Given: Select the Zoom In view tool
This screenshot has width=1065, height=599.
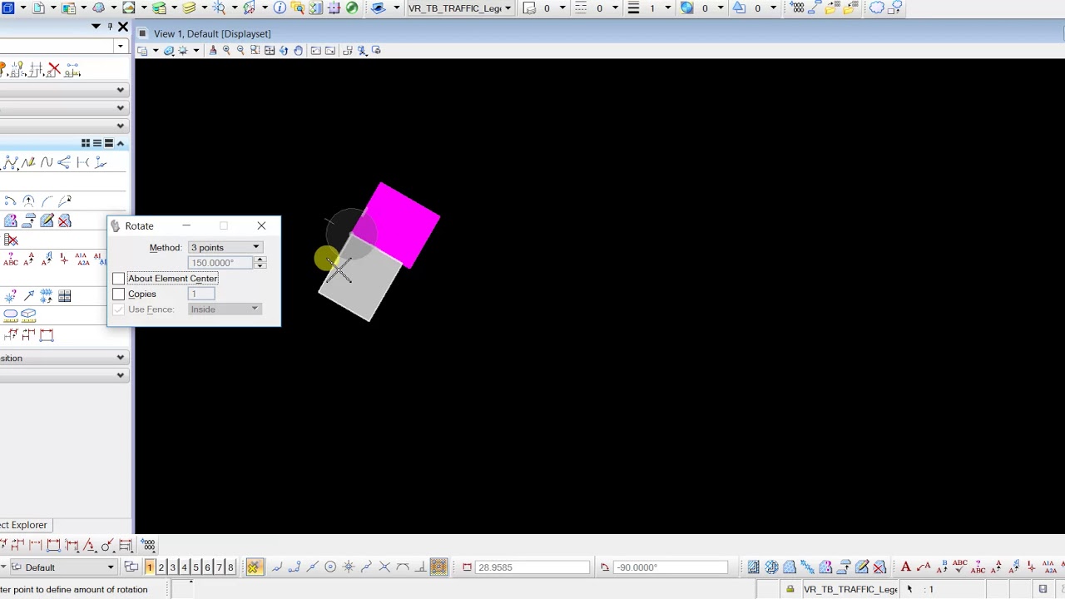Looking at the screenshot, I should coord(226,51).
